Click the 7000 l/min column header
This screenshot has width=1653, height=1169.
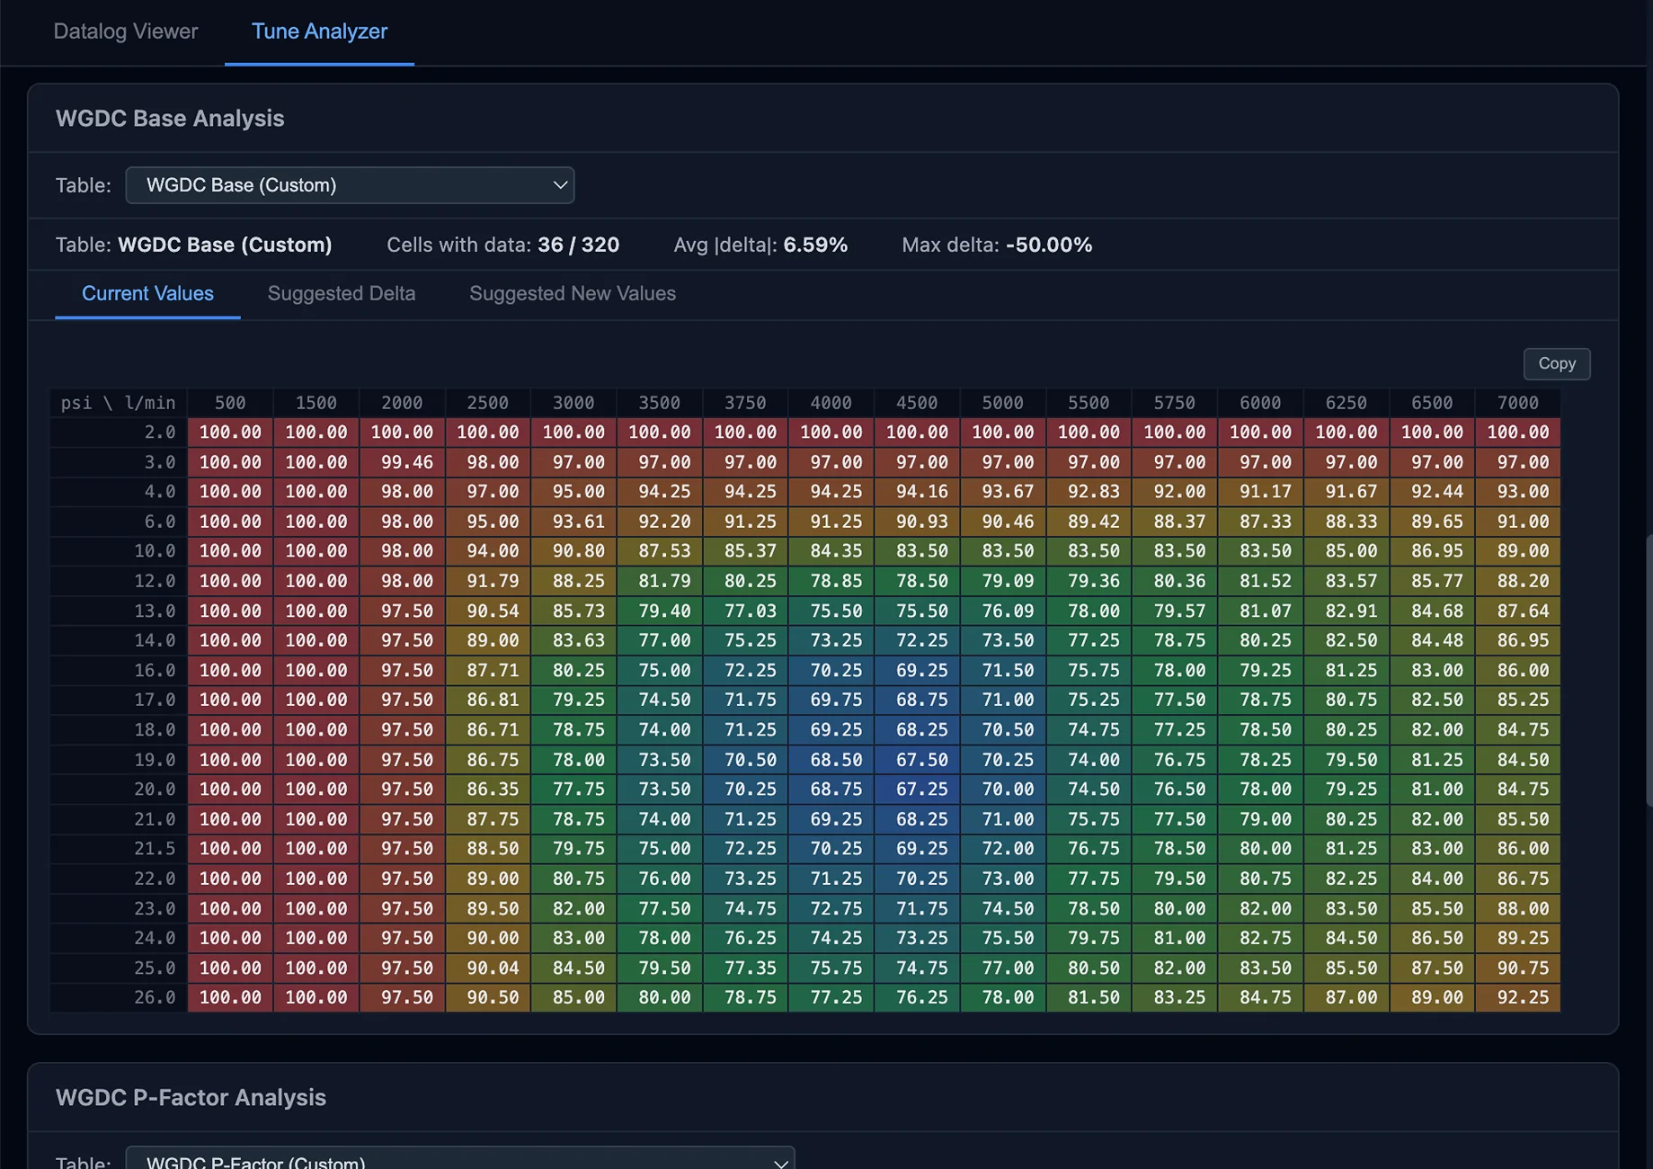1517,403
